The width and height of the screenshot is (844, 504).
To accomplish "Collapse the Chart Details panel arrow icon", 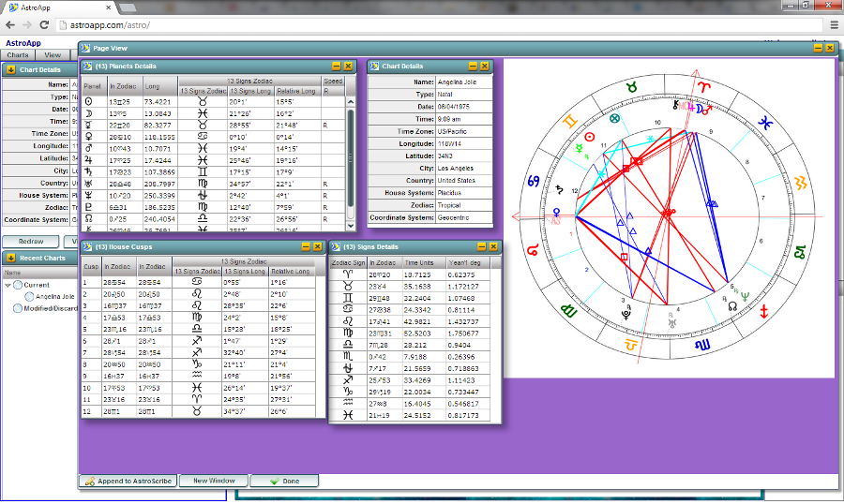I will [10, 69].
